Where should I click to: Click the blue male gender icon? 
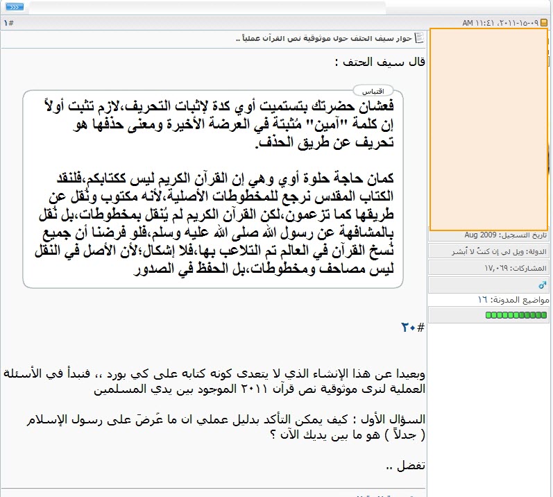pos(543,285)
